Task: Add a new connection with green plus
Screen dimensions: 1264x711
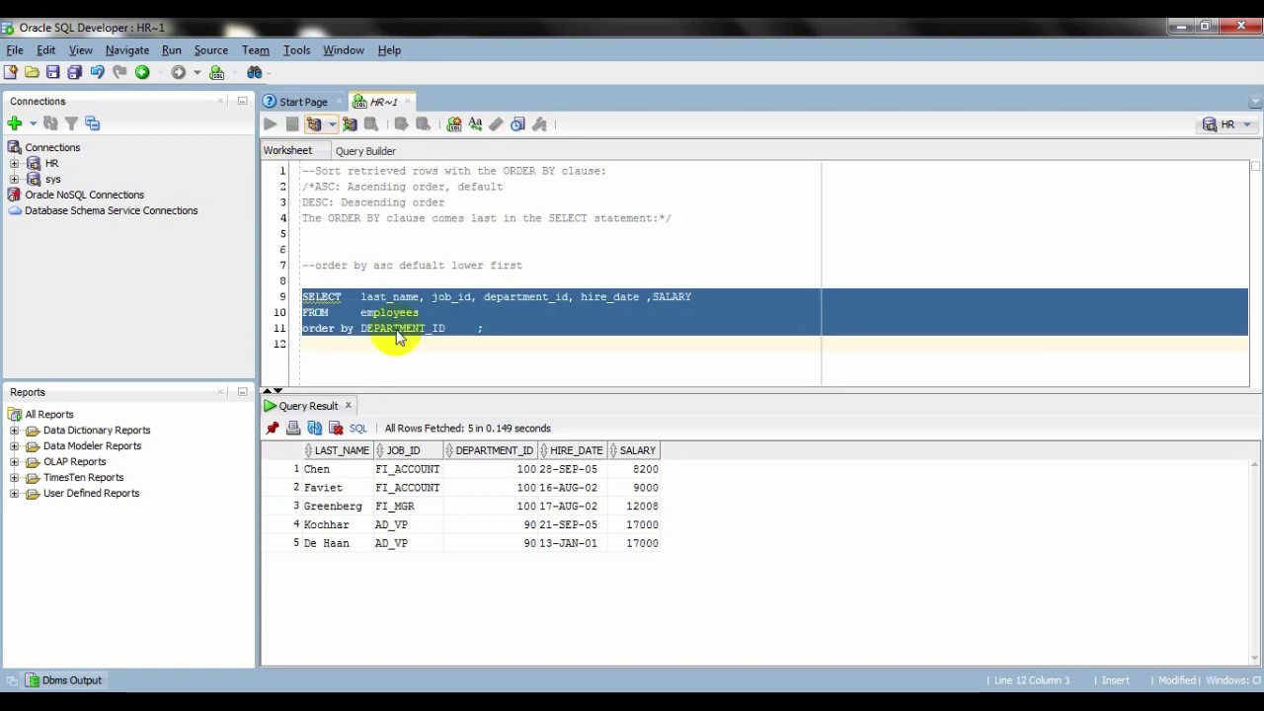Action: click(14, 123)
